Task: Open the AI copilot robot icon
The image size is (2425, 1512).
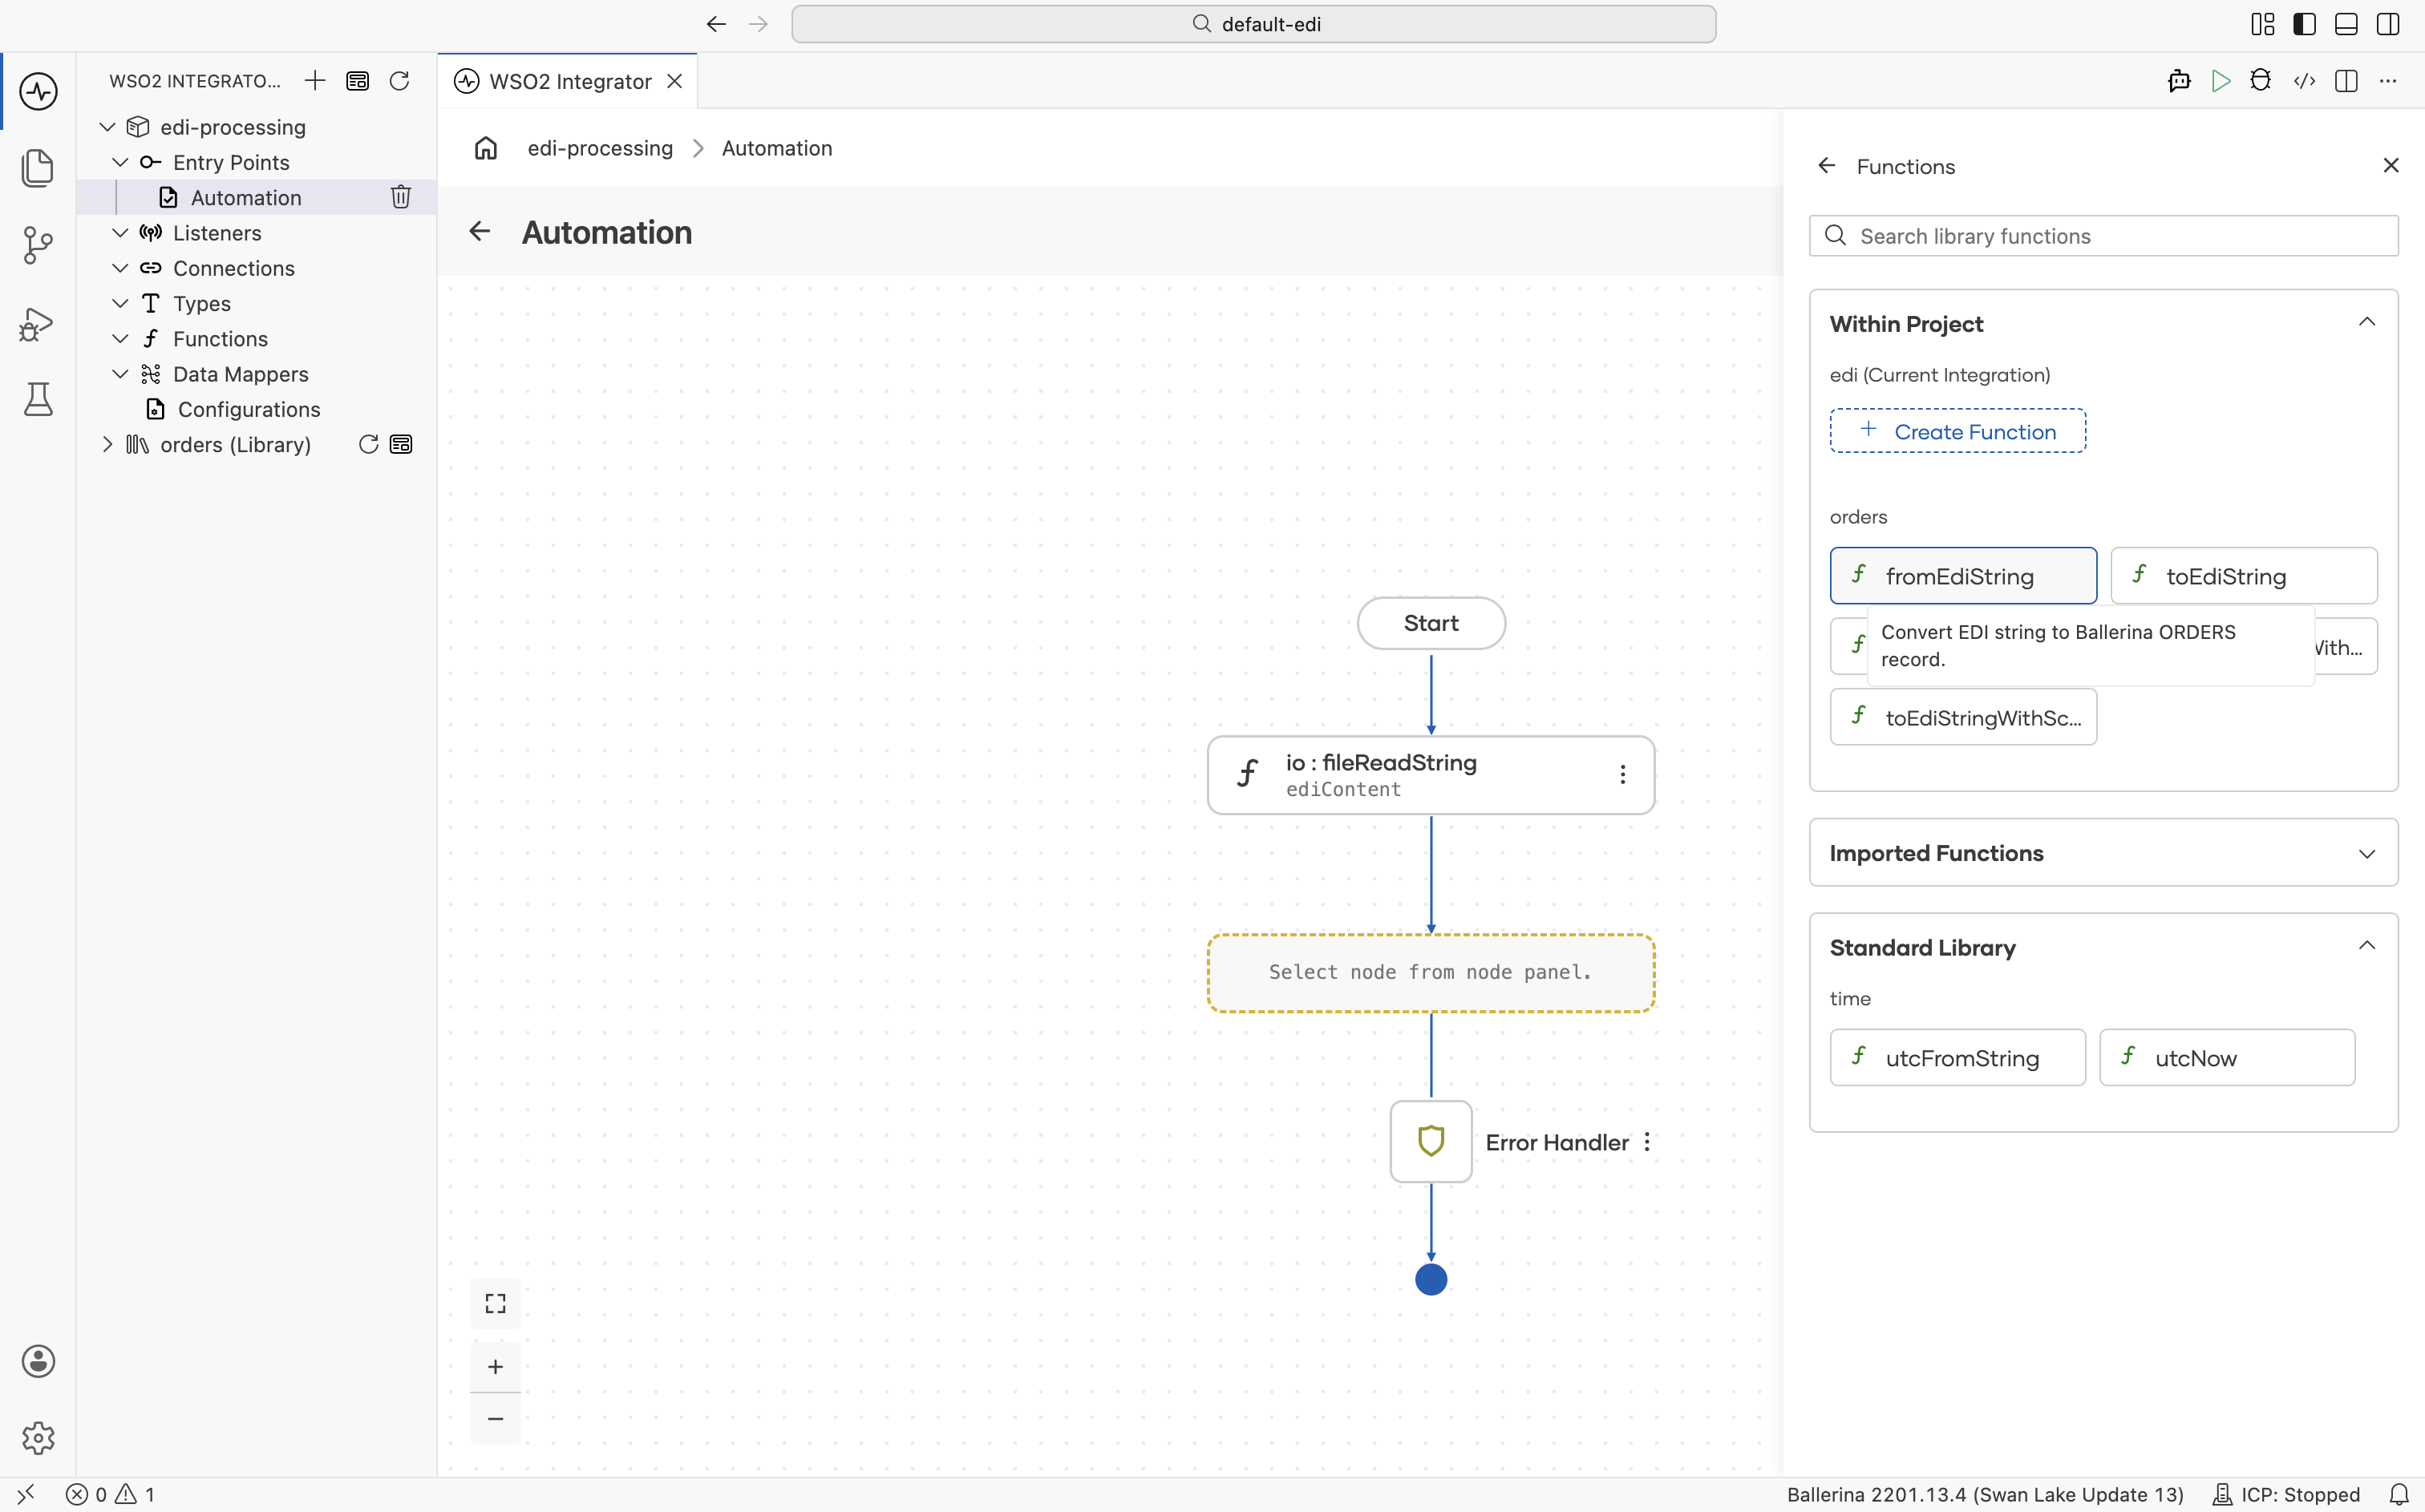Action: 2180,81
